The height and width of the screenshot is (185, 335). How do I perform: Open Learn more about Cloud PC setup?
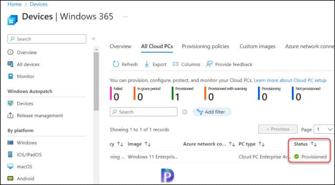290,81
